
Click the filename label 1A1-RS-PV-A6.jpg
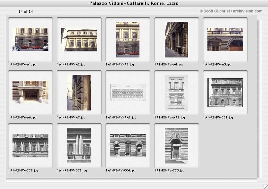(22, 117)
